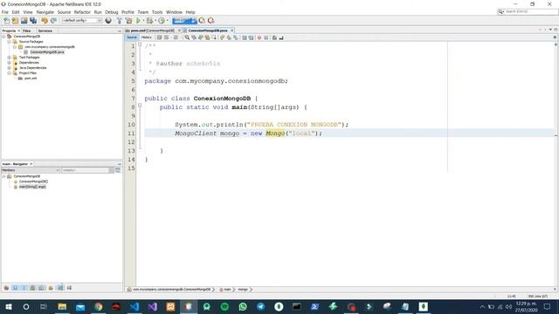Select the ConexionMongoDB.java editor tab
This screenshot has height=314, width=559.
pos(208,31)
